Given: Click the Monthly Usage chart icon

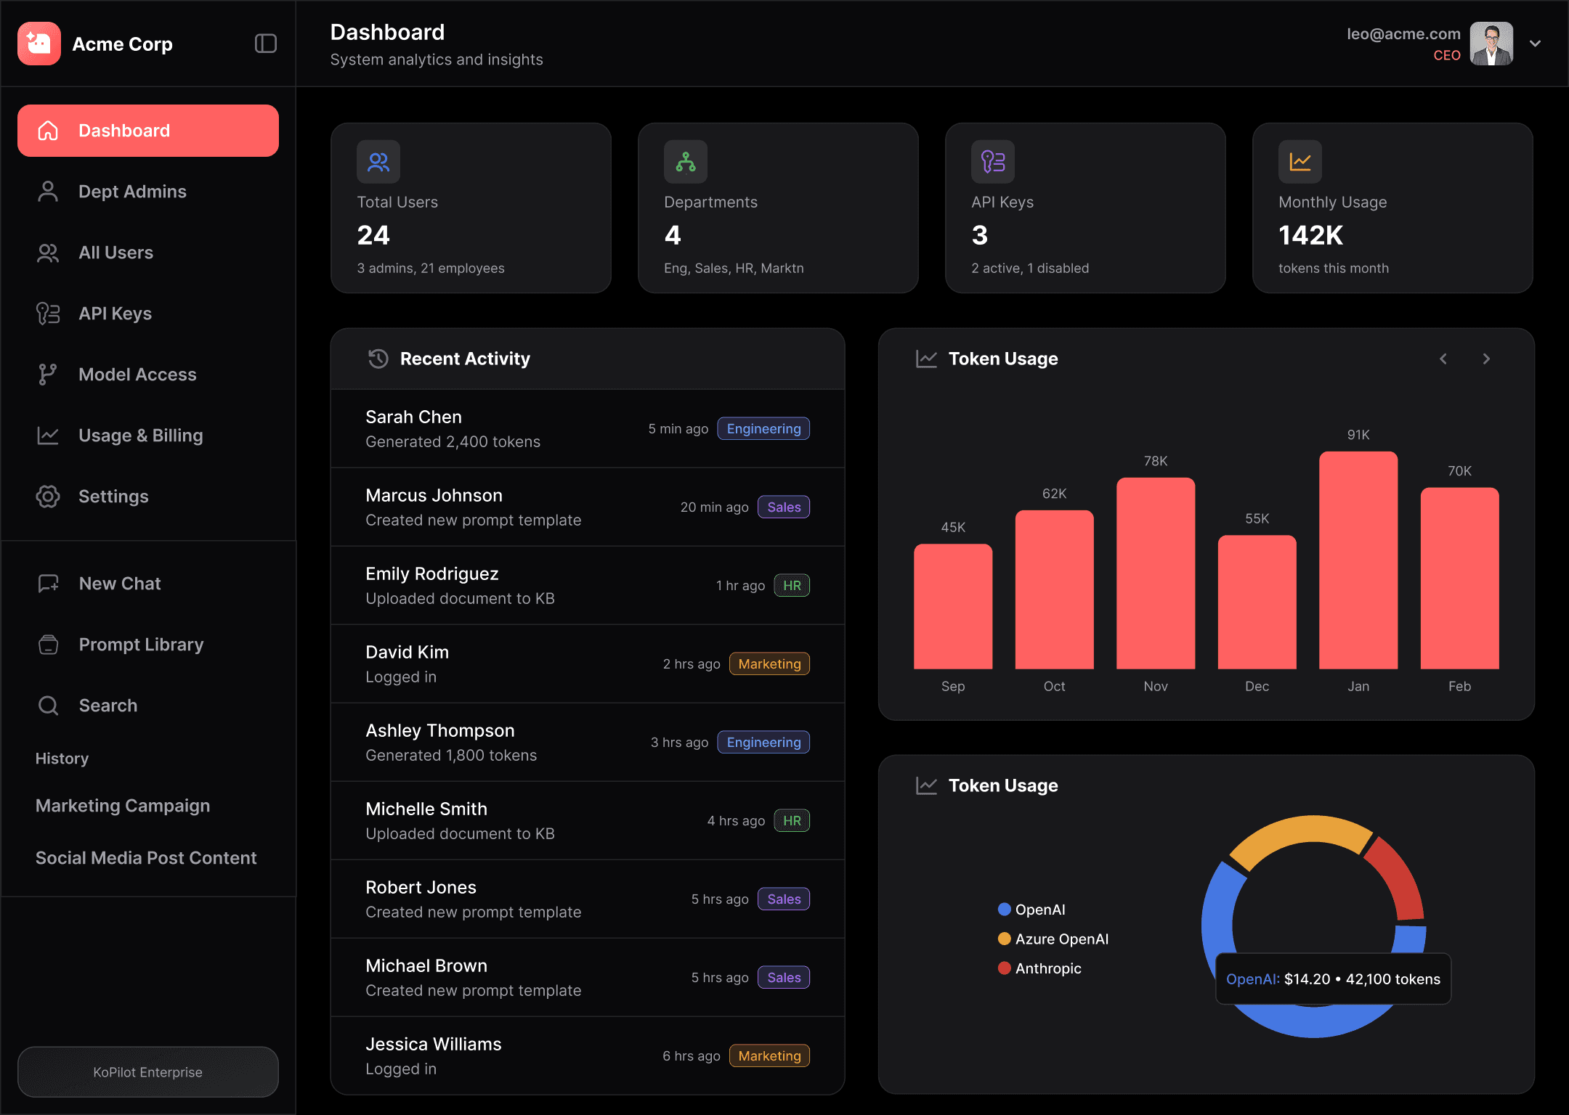Looking at the screenshot, I should pyautogui.click(x=1300, y=162).
